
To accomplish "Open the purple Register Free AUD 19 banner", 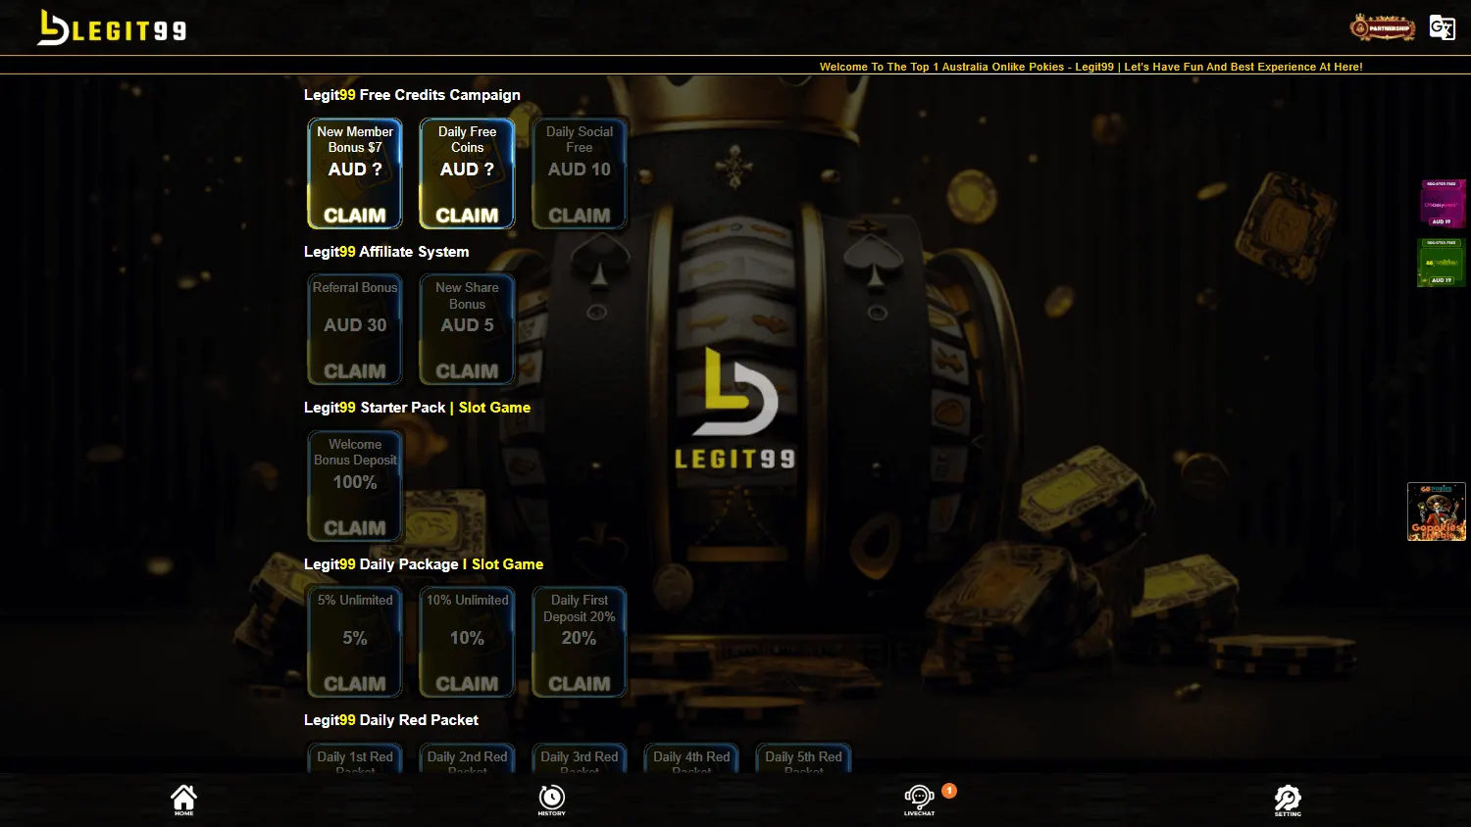I will click(1442, 203).
